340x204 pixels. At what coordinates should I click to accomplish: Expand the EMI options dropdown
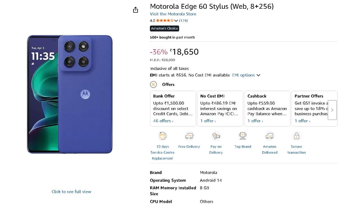pos(246,75)
